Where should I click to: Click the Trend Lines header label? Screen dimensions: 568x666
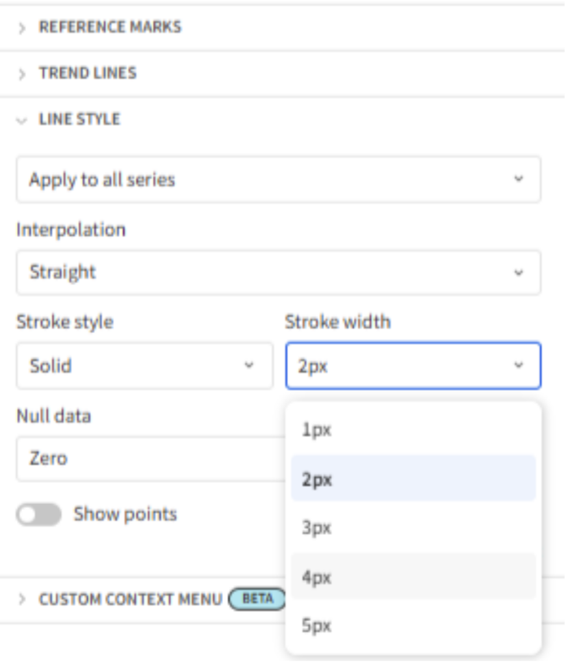(88, 74)
